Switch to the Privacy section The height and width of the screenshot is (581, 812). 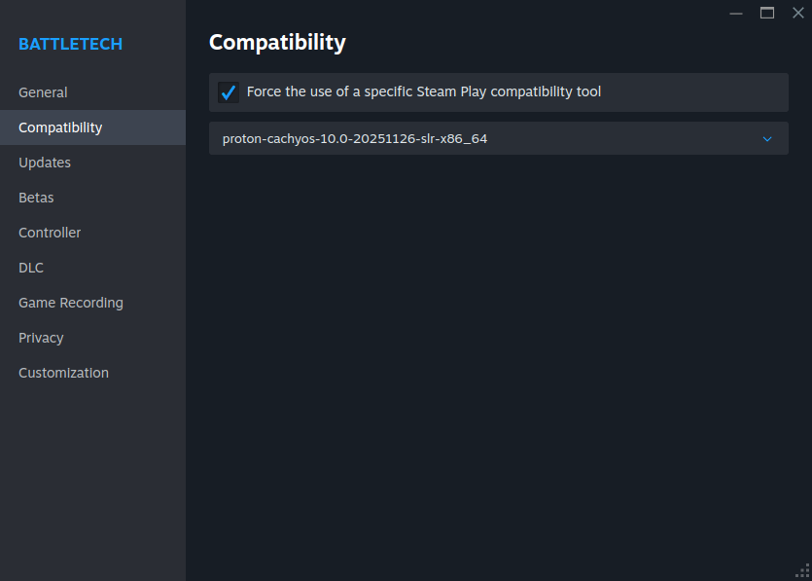click(x=92, y=338)
